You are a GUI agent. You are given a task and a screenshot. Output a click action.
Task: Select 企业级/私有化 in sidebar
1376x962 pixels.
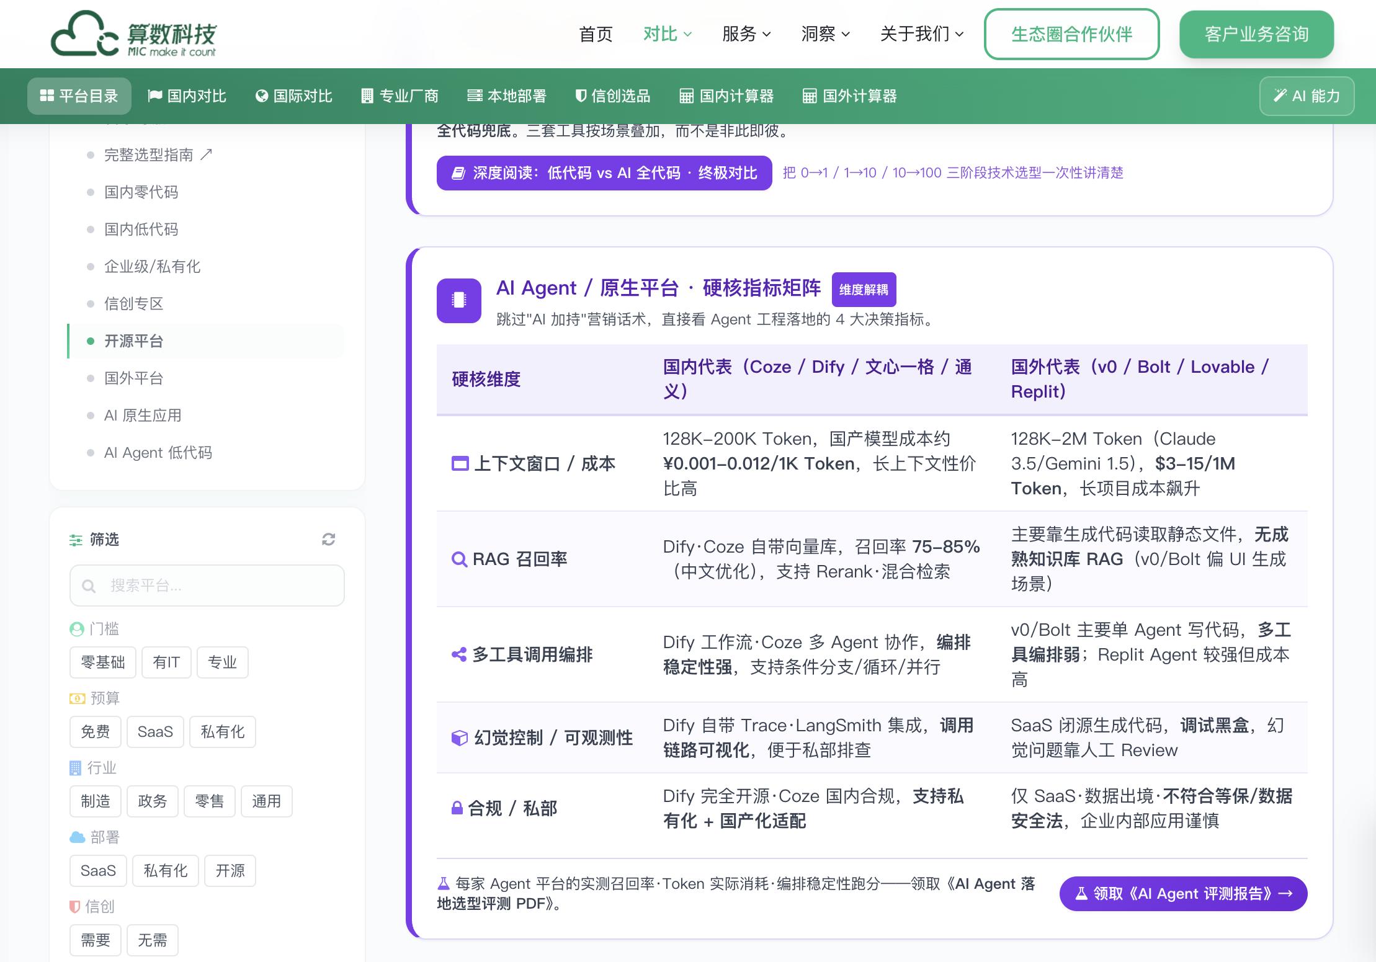coord(153,267)
